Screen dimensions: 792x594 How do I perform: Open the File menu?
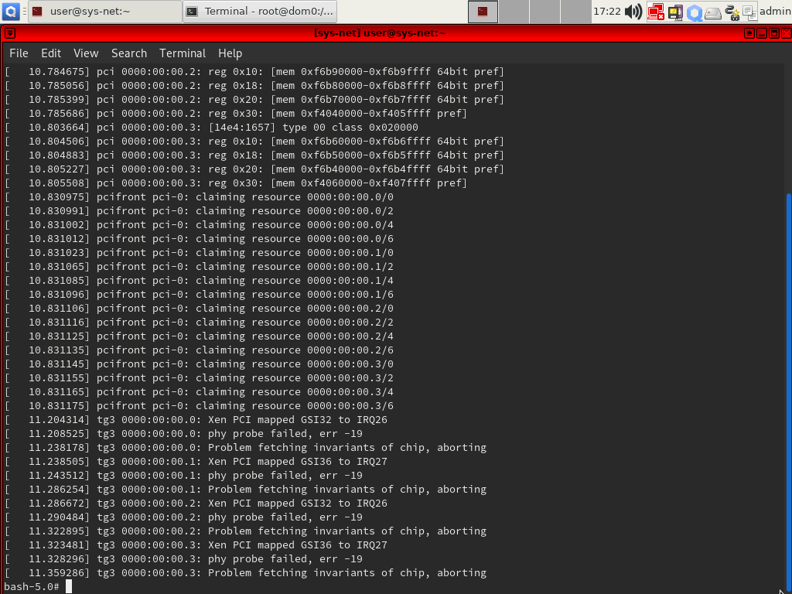(x=19, y=53)
